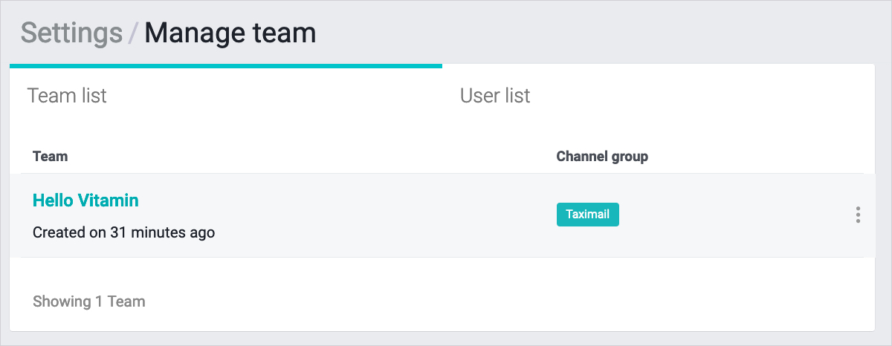Select the Hello Vitamin table row background

(x=372, y=215)
